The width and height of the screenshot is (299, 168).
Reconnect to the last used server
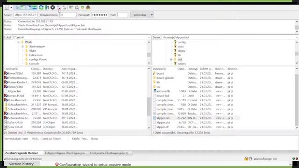click(x=64, y=7)
